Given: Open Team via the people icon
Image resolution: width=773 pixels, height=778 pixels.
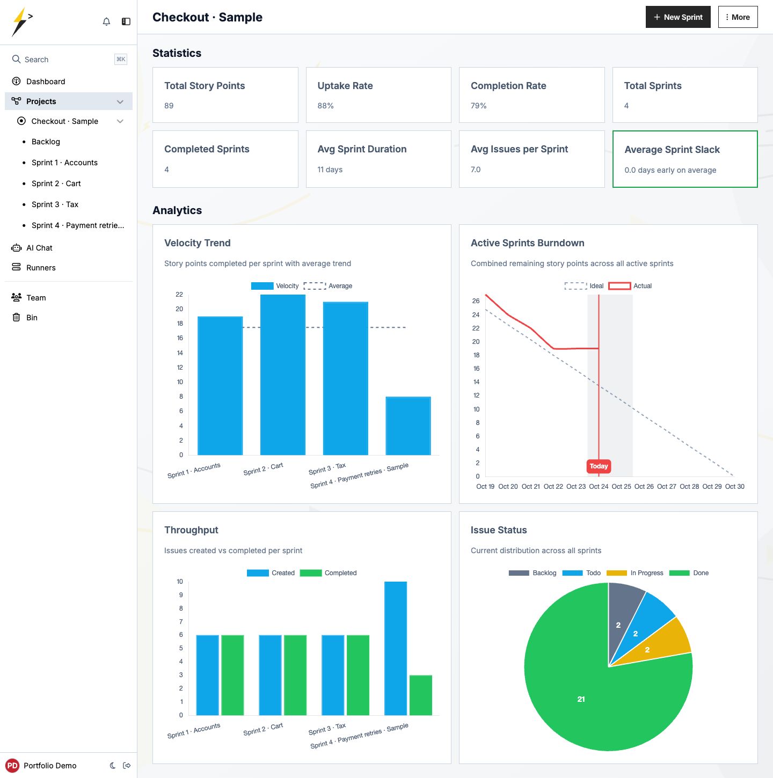Looking at the screenshot, I should pyautogui.click(x=17, y=297).
